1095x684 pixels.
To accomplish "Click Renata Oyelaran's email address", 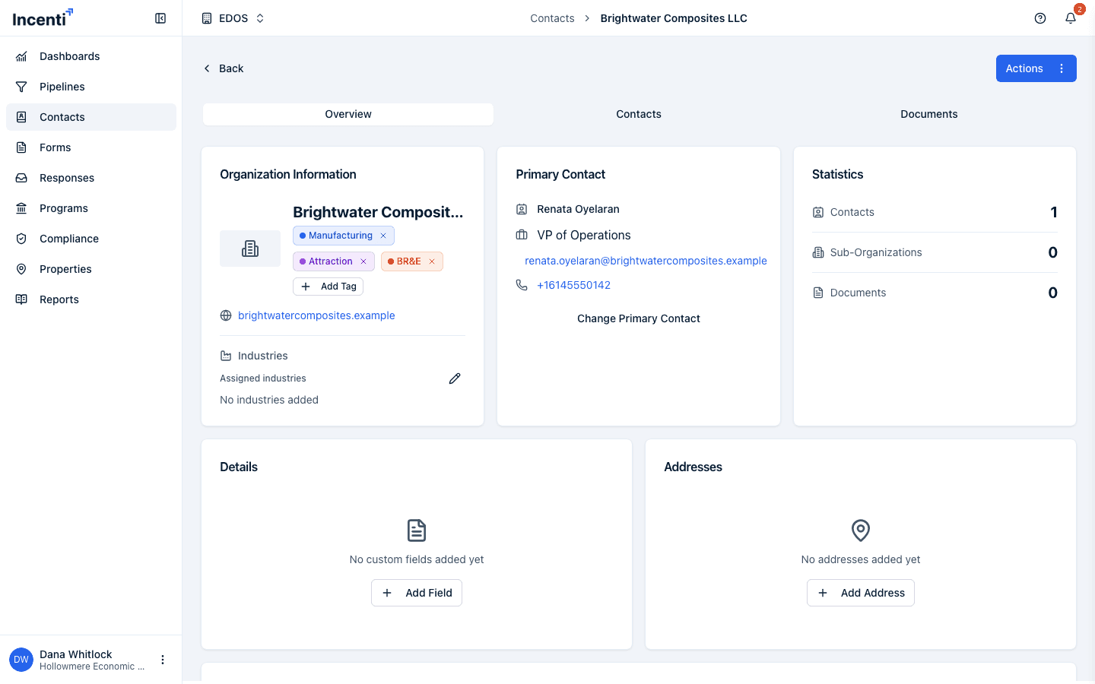I will [646, 261].
